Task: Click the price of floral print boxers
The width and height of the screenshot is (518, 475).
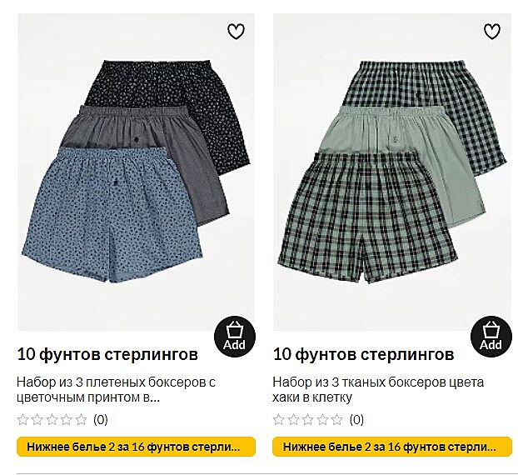Action: pyautogui.click(x=107, y=354)
